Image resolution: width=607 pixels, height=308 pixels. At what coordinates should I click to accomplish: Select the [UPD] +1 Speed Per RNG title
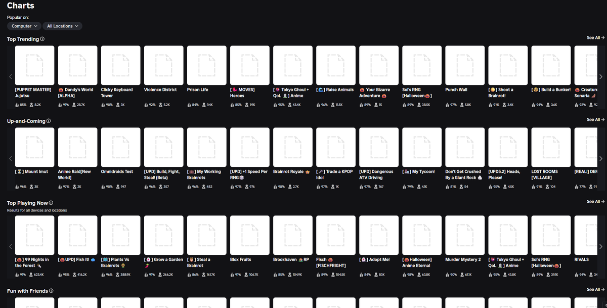pyautogui.click(x=249, y=174)
